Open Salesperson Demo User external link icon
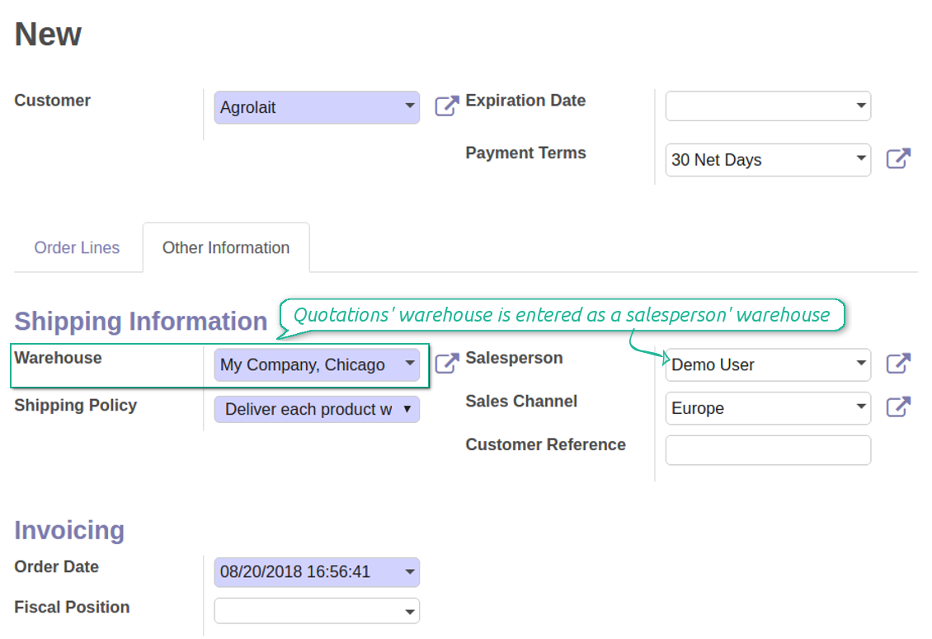The height and width of the screenshot is (639, 932). click(898, 363)
